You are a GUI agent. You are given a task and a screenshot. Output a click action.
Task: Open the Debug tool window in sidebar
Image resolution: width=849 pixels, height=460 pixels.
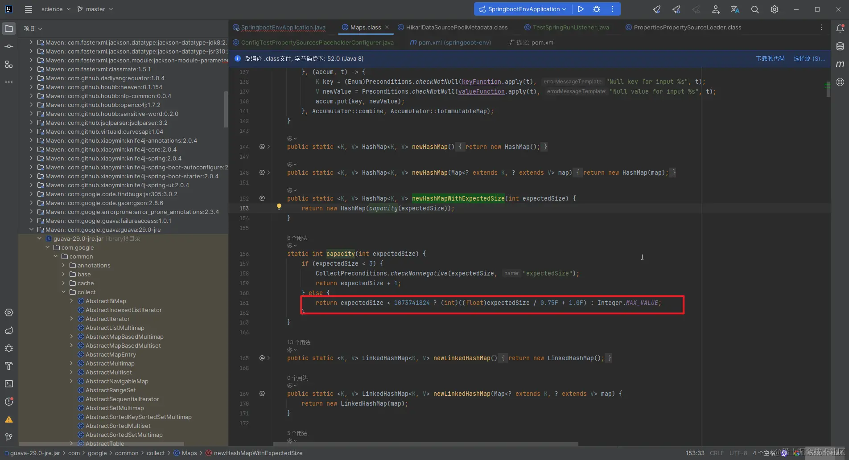(x=9, y=348)
